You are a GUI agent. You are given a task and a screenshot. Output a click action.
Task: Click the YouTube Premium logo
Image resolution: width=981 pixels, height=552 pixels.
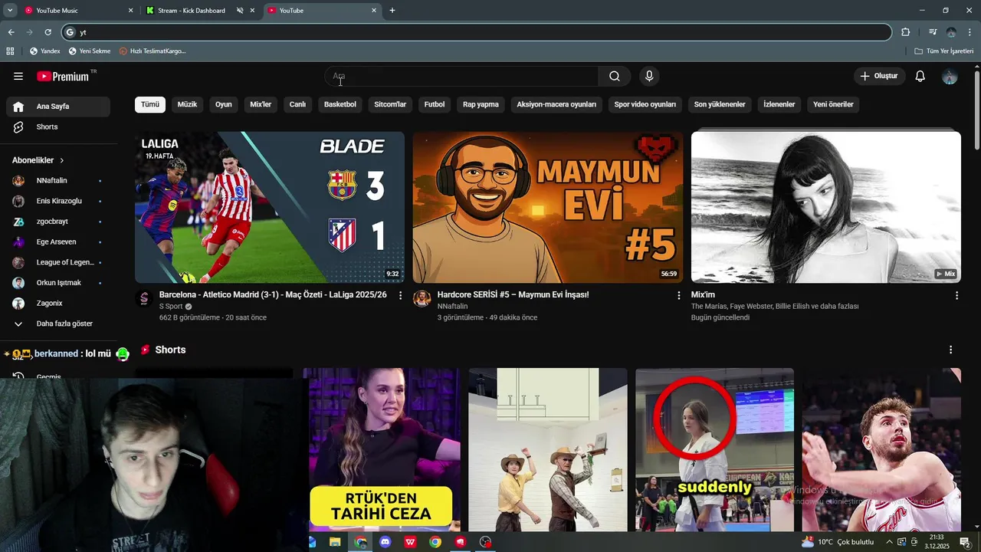(x=64, y=76)
